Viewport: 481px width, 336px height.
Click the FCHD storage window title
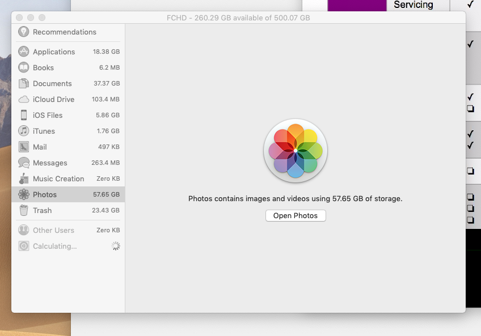click(238, 18)
